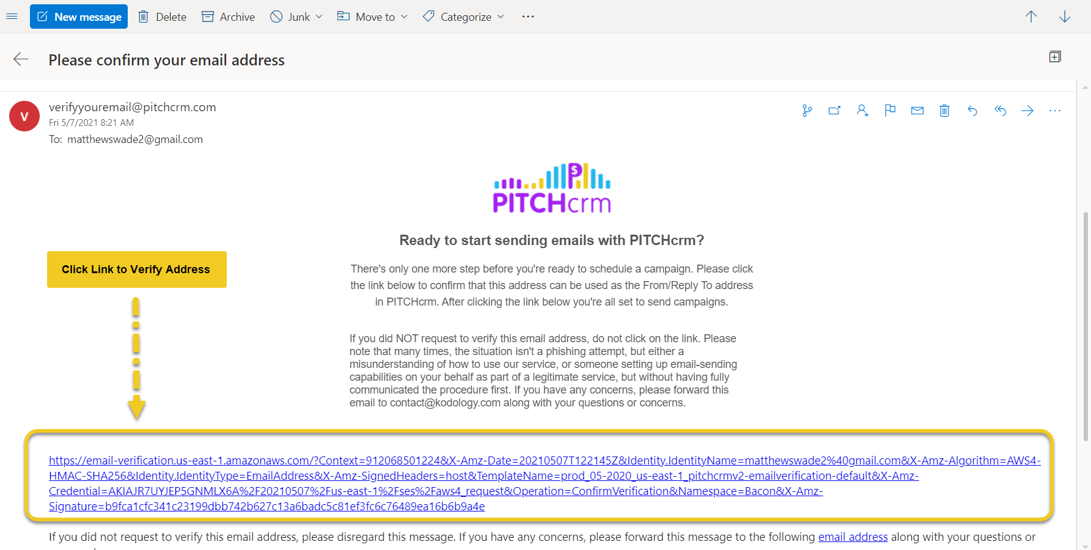Forward this email
1091x550 pixels.
point(1027,111)
